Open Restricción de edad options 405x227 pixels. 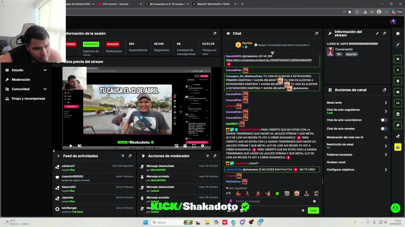pos(357,146)
